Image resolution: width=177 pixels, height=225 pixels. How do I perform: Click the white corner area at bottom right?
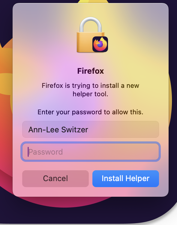pos(172,220)
